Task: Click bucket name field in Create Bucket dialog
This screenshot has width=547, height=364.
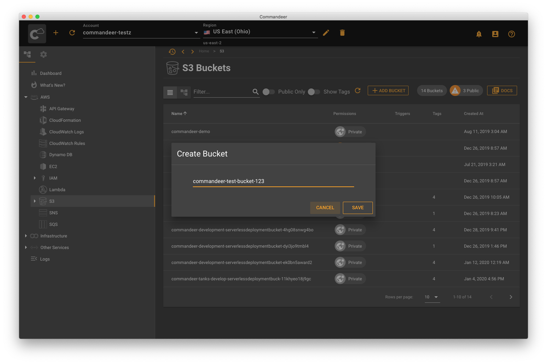Action: (273, 181)
